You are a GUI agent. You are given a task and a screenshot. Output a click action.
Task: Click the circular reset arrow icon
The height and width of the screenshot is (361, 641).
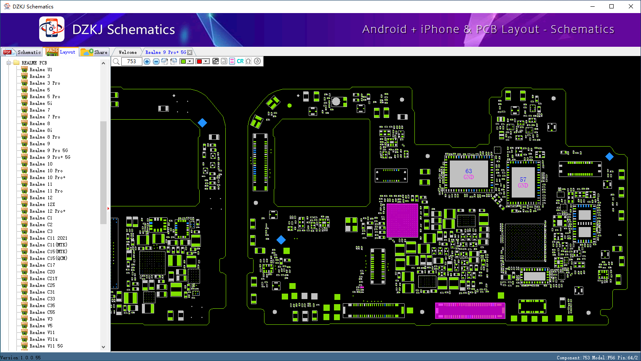tap(257, 61)
